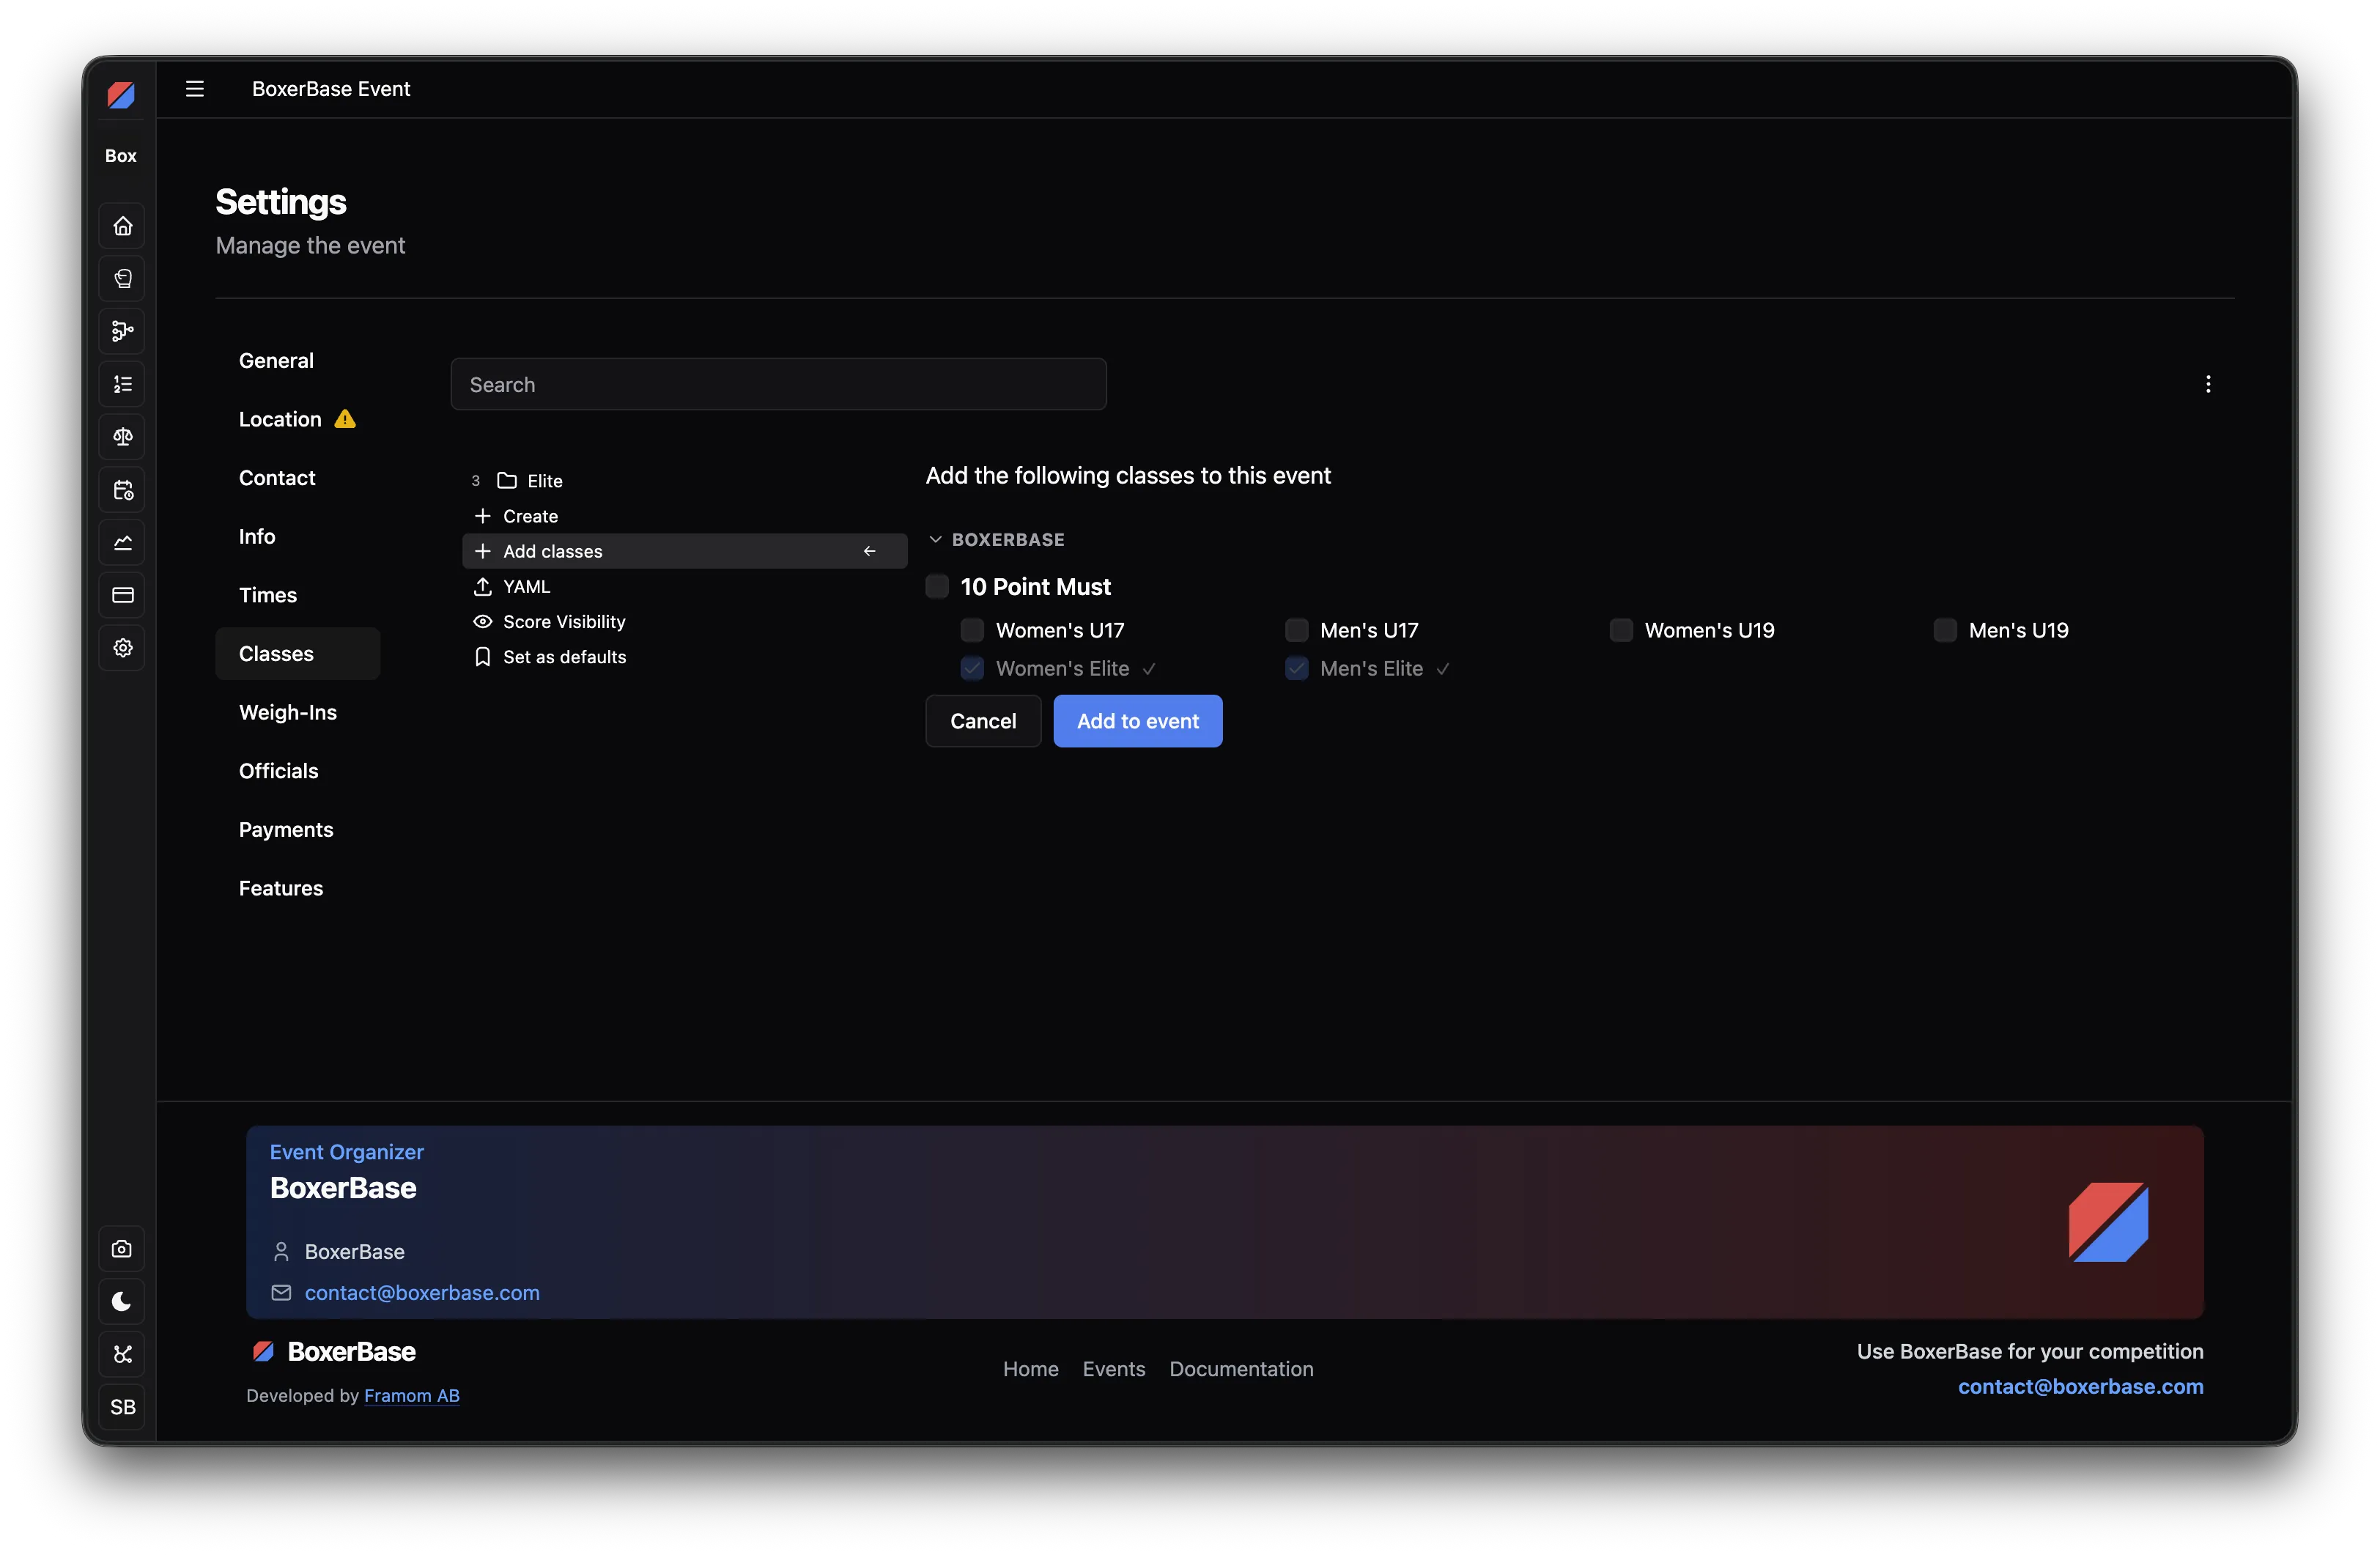Image resolution: width=2380 pixels, height=1555 pixels.
Task: Open the Location settings tab
Action: (297, 419)
